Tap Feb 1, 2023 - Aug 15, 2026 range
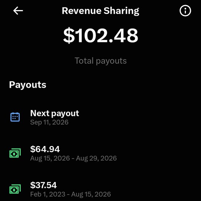This screenshot has width=201, height=201. (x=71, y=194)
